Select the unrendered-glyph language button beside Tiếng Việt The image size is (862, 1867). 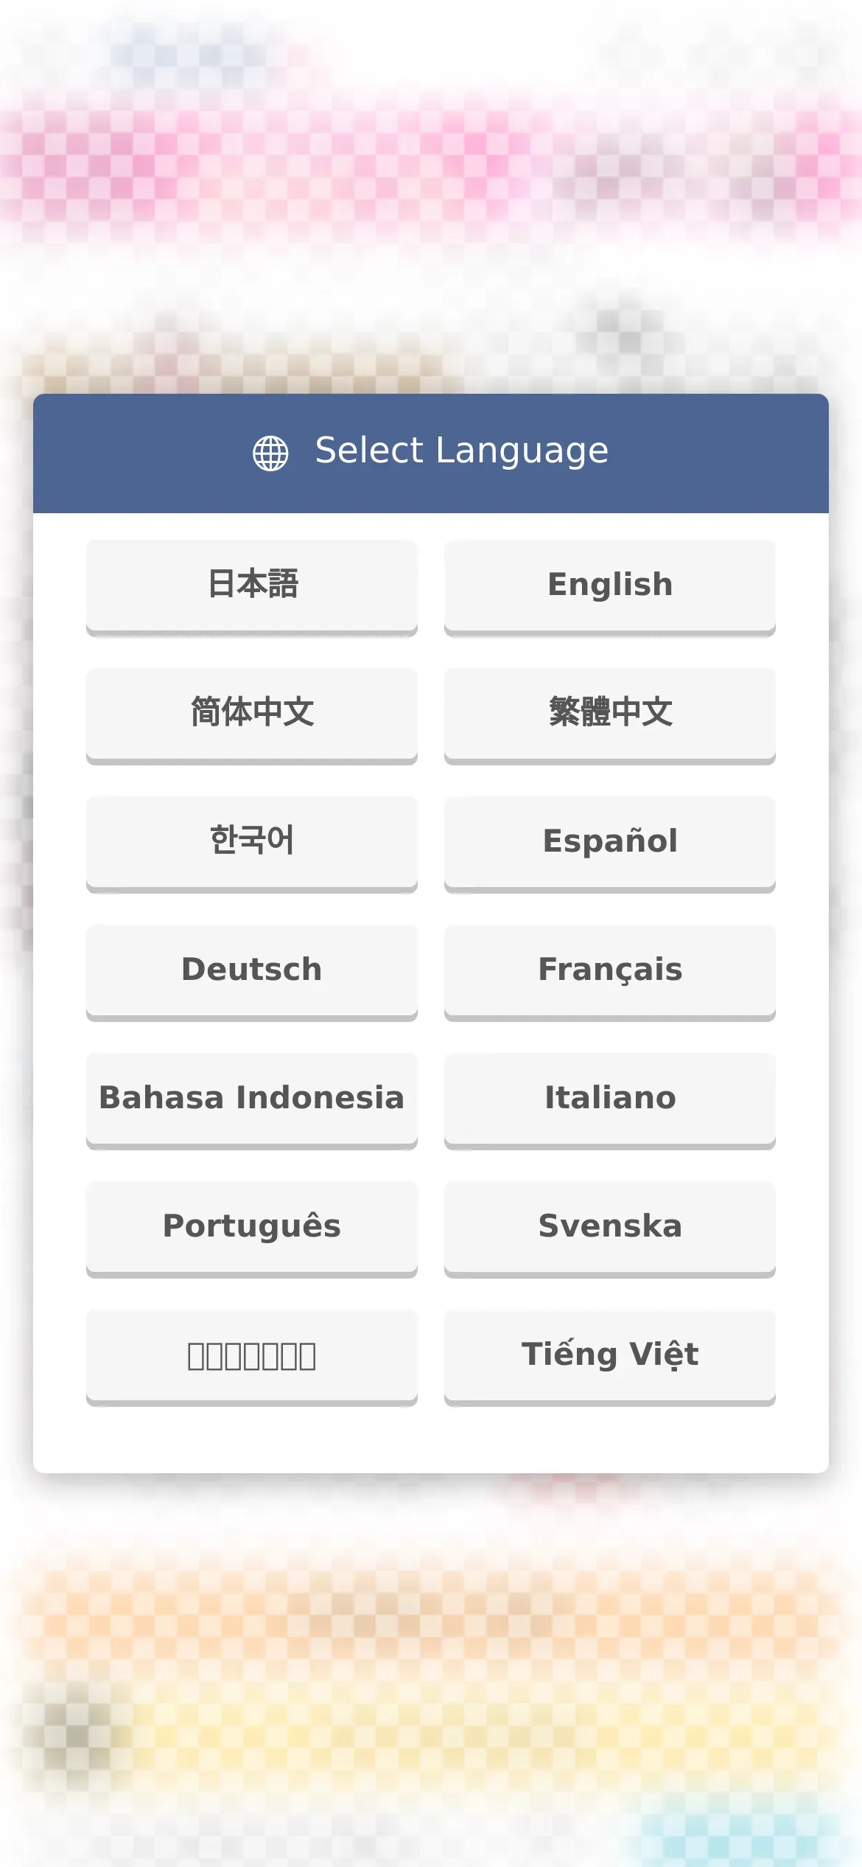pyautogui.click(x=252, y=1357)
